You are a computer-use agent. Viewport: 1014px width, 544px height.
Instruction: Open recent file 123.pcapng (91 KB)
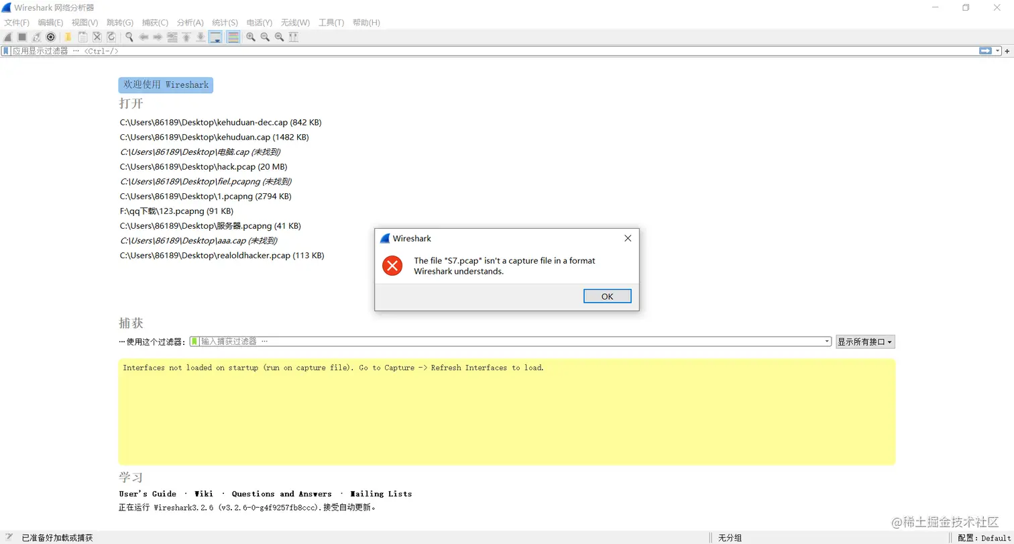point(177,211)
